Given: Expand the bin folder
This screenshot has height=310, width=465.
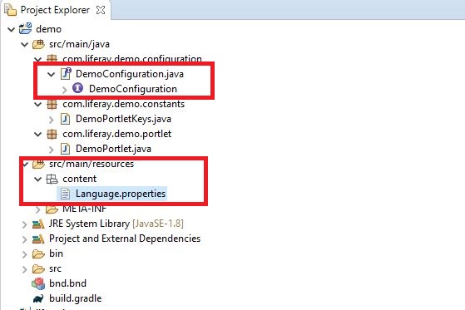Looking at the screenshot, I should (25, 254).
